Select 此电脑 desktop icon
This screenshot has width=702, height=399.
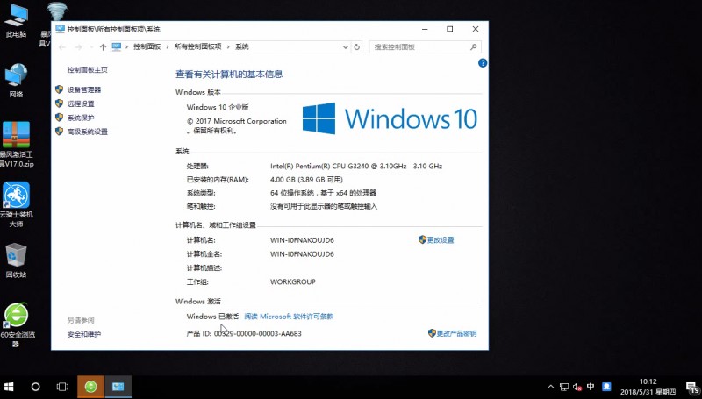click(16, 20)
